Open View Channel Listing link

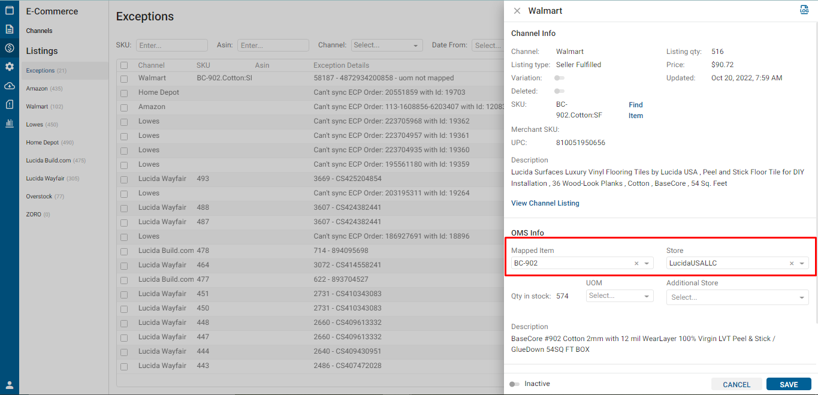545,203
